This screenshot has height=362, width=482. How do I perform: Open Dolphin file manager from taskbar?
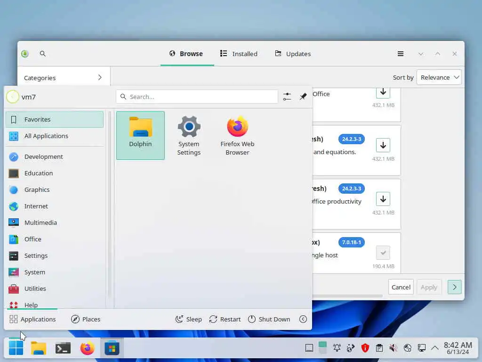39,348
